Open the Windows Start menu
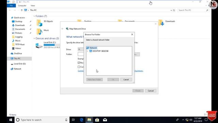This screenshot has width=218, height=123. [11, 120]
